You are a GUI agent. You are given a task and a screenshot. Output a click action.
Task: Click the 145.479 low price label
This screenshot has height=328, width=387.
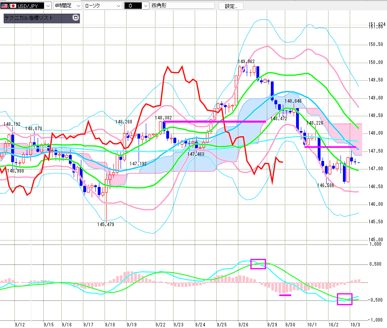click(x=106, y=225)
